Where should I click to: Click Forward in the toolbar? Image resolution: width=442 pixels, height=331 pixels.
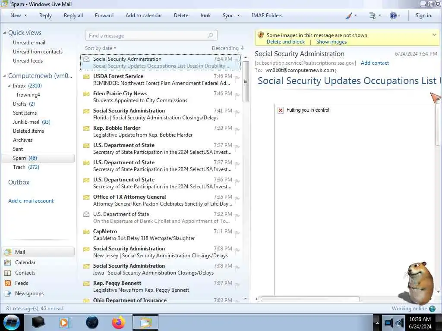[104, 16]
